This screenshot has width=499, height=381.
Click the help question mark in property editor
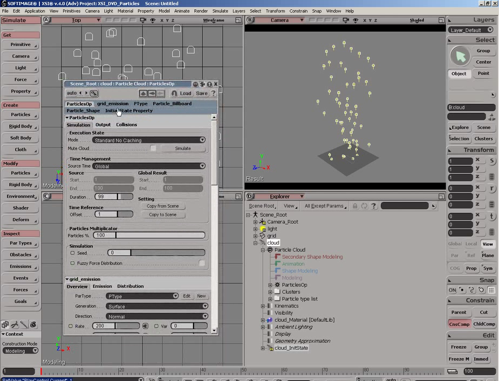point(213,93)
